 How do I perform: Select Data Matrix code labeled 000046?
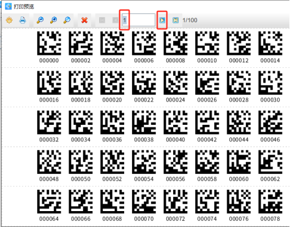(270, 122)
